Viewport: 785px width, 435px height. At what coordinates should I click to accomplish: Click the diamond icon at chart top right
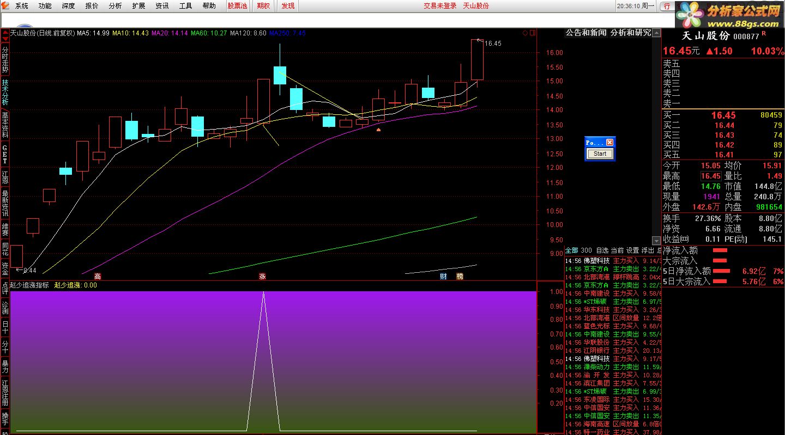point(525,33)
